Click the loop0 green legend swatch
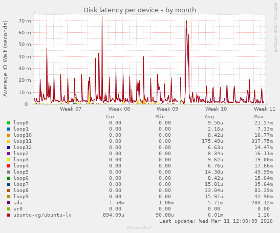The width and height of the screenshot is (280, 233). [x=9, y=123]
